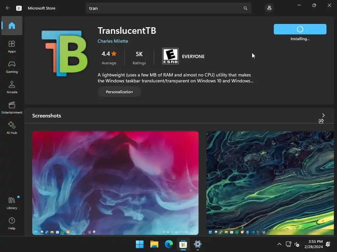Click the search magnifier icon
The height and width of the screenshot is (252, 337).
pos(245,8)
